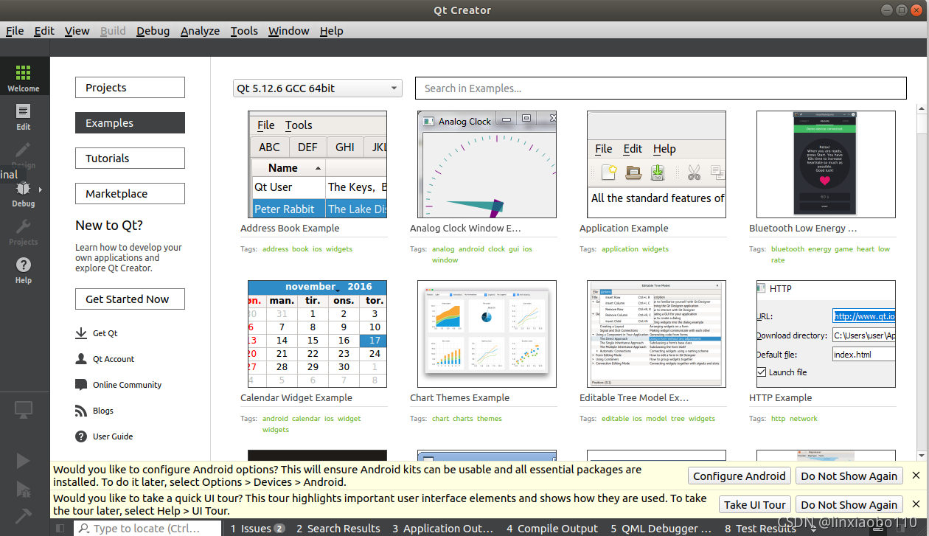Click the Online Community chat icon
This screenshot has height=536, width=929.
pyautogui.click(x=81, y=385)
